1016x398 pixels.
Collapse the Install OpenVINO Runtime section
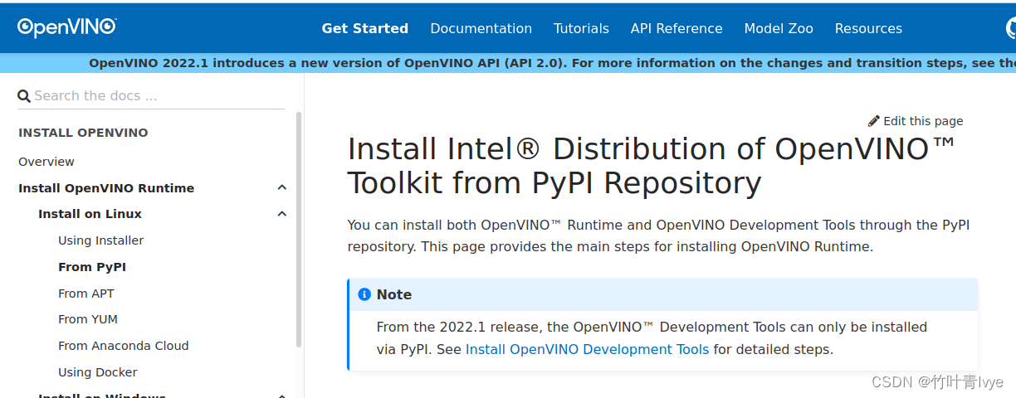pos(282,188)
